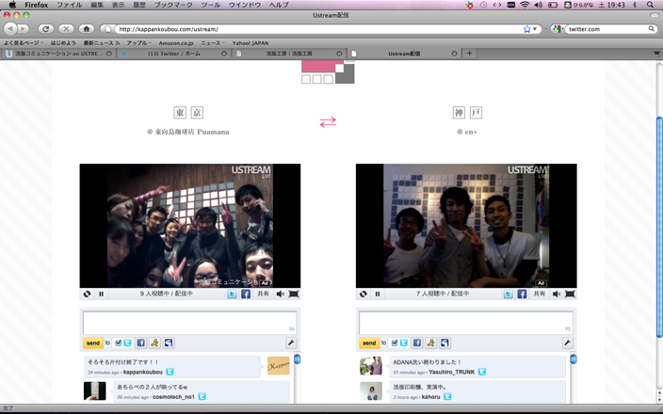Share Kobe stream using the Facebook icon
This screenshot has width=663, height=414.
(522, 294)
